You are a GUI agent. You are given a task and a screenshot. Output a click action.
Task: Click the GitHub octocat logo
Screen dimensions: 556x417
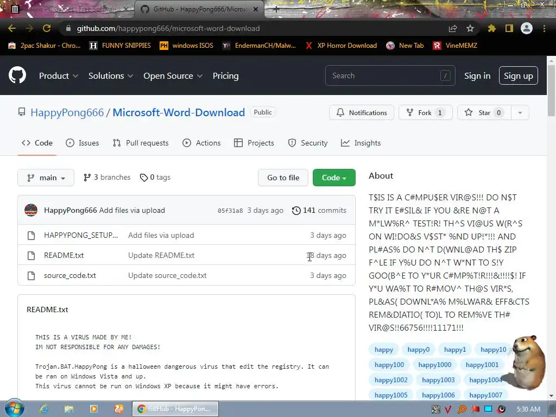tap(17, 75)
